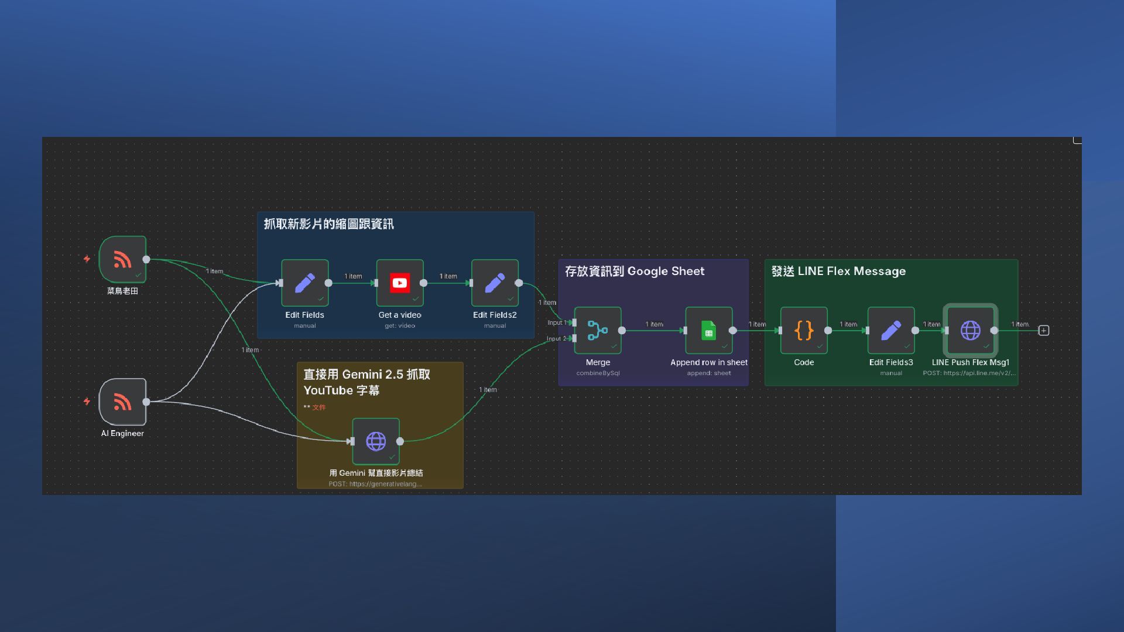This screenshot has height=632, width=1124.
Task: Select LINE Push Flex Msg1 node
Action: click(x=970, y=330)
